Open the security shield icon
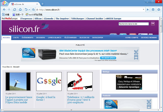The width and height of the screenshot is (163, 112). [x=153, y=10]
